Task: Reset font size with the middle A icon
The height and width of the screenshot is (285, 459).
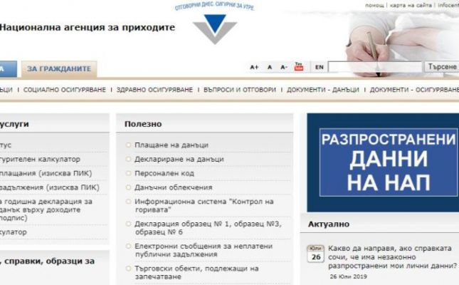Action: coord(270,67)
